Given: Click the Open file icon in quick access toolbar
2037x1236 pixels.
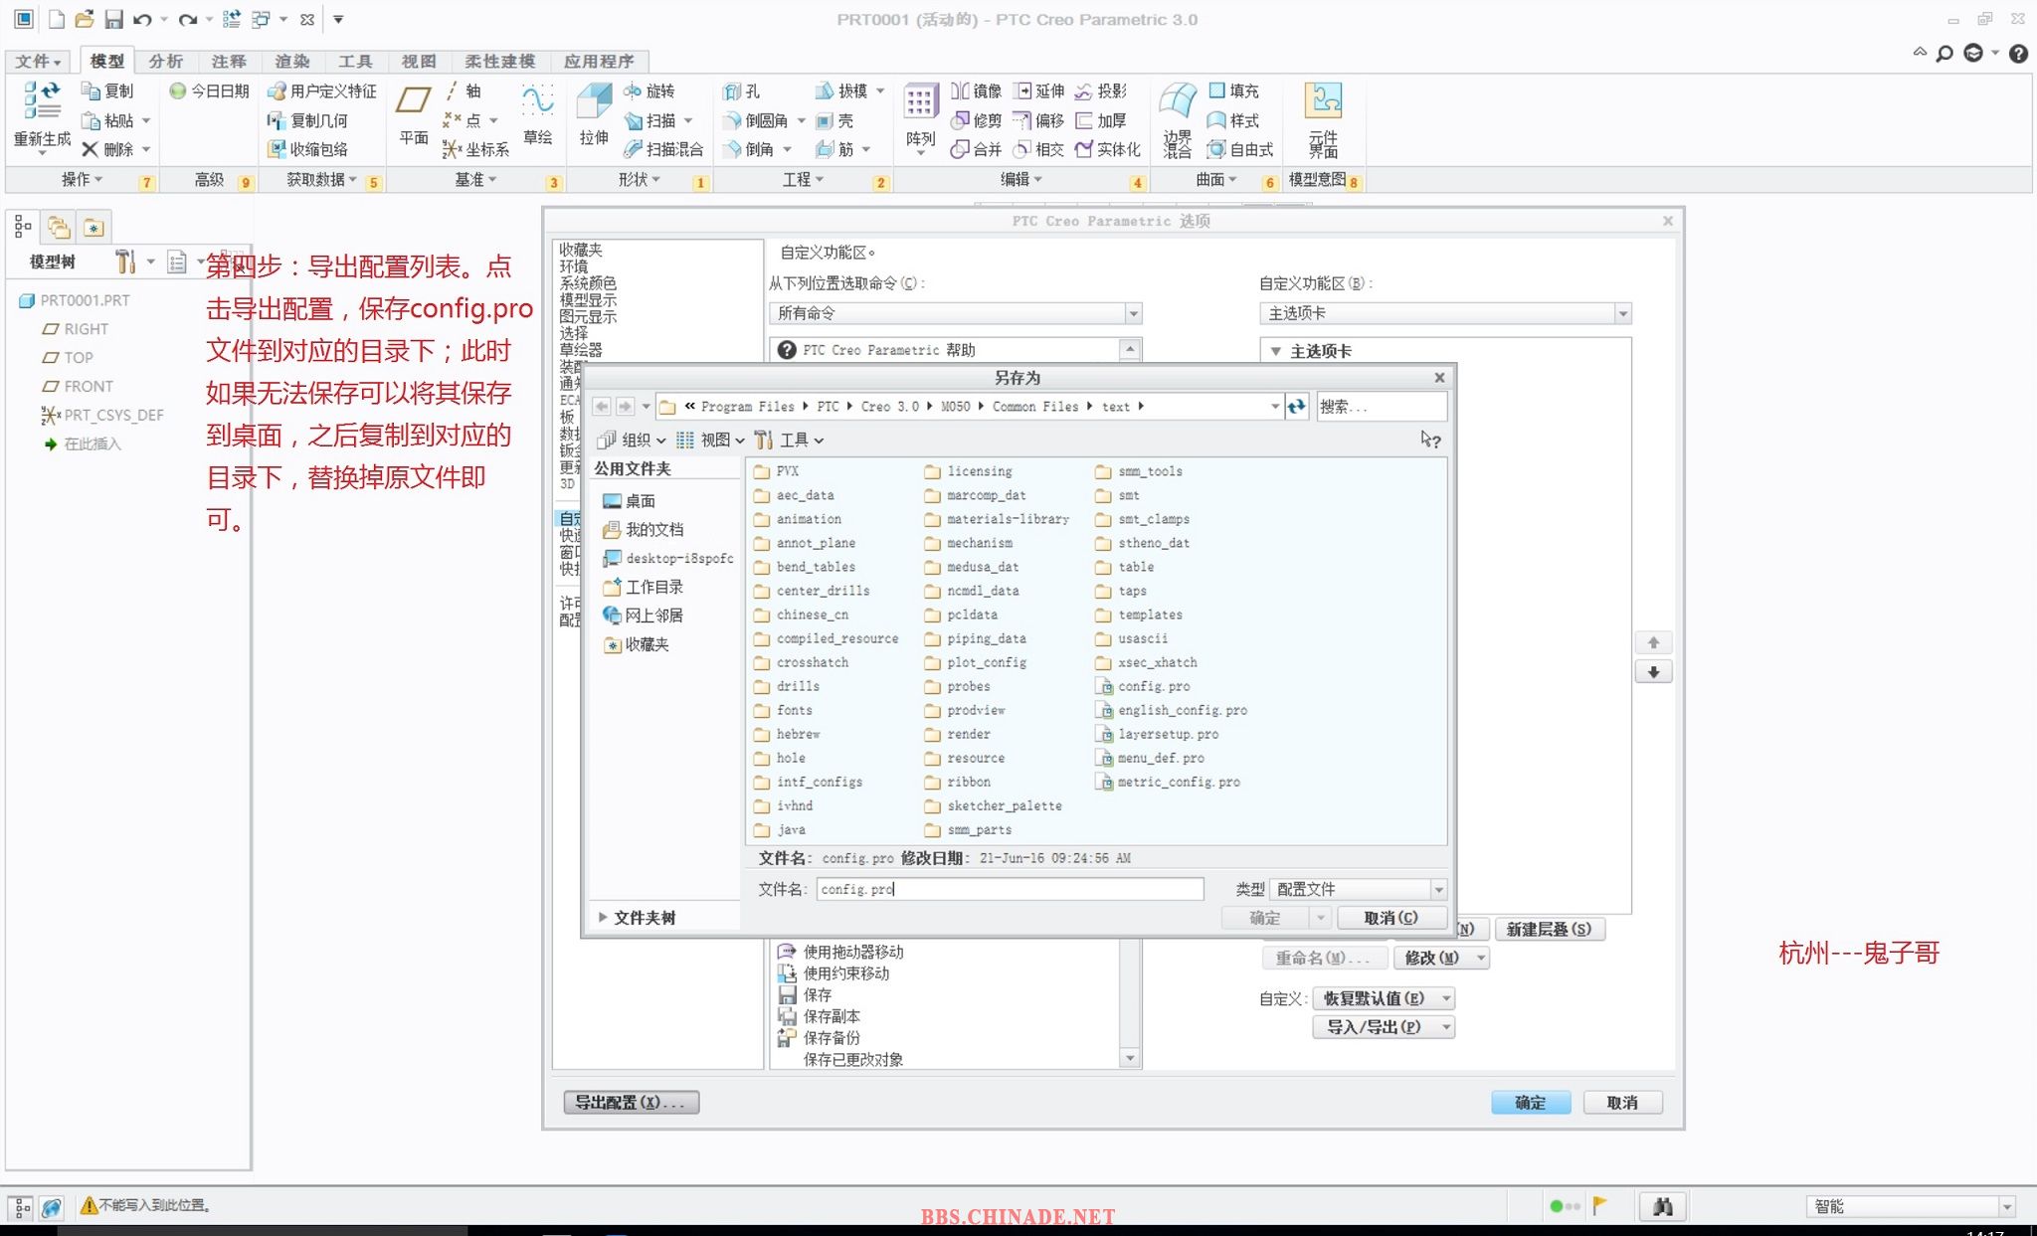Looking at the screenshot, I should point(85,19).
